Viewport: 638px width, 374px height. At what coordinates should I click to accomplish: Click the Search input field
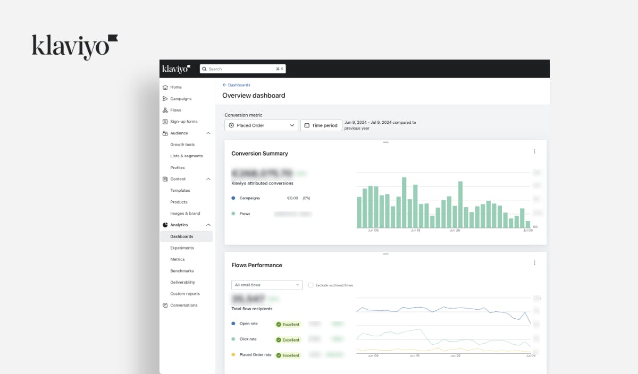pos(243,69)
